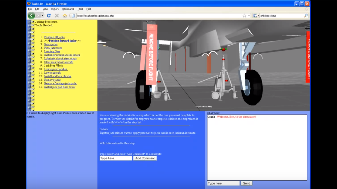This screenshot has width=337, height=189.
Task: Open the Edit menu
Action: pos(37,9)
